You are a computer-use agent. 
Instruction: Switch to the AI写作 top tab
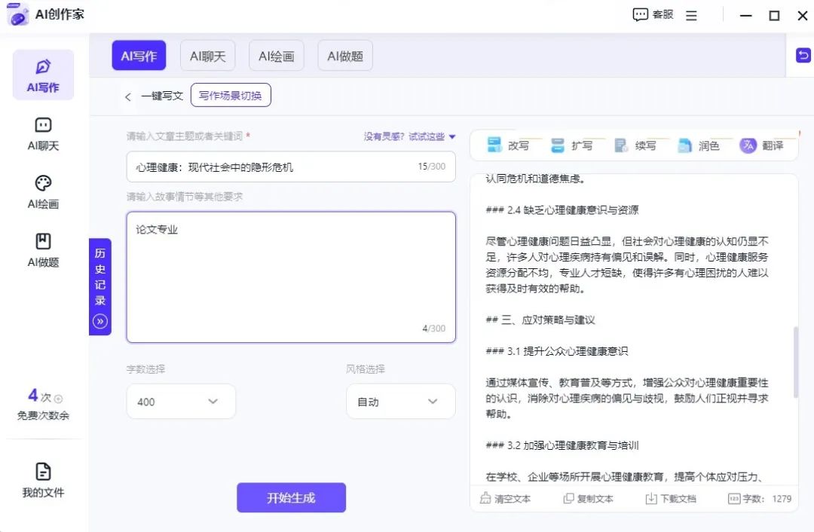(x=139, y=56)
